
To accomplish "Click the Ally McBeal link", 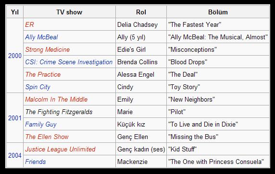I will click(x=41, y=37).
